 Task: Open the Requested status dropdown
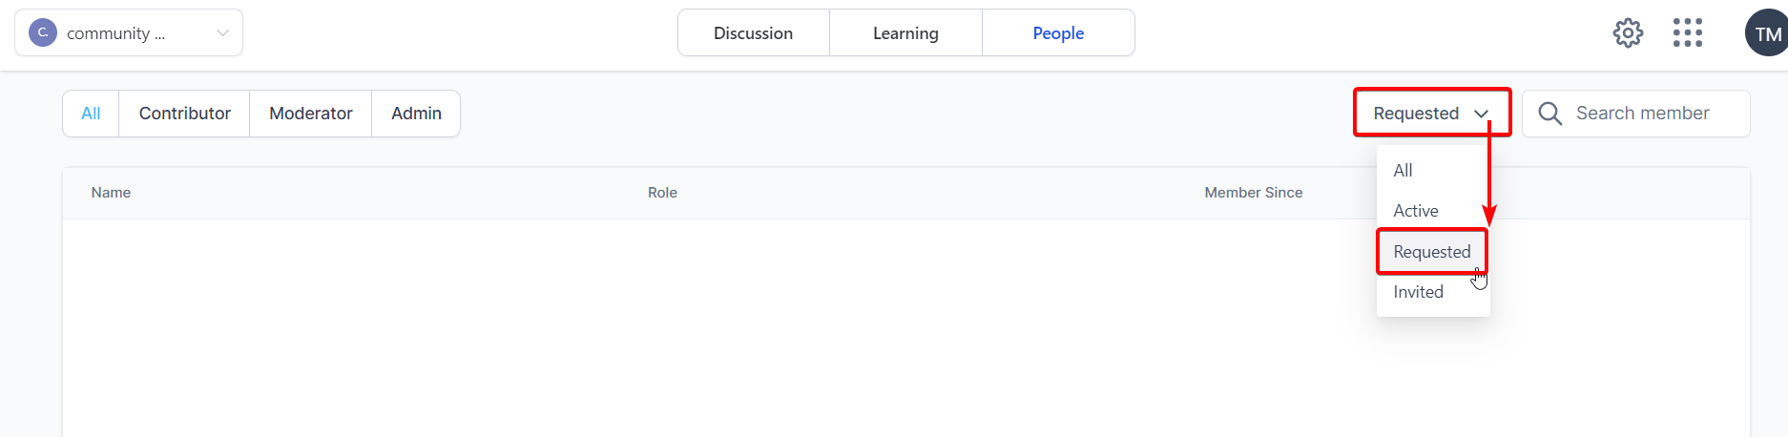point(1432,113)
